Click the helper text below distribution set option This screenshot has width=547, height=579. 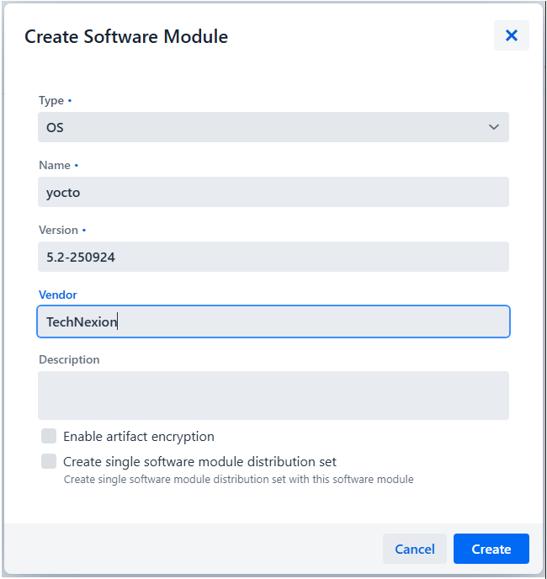(238, 480)
